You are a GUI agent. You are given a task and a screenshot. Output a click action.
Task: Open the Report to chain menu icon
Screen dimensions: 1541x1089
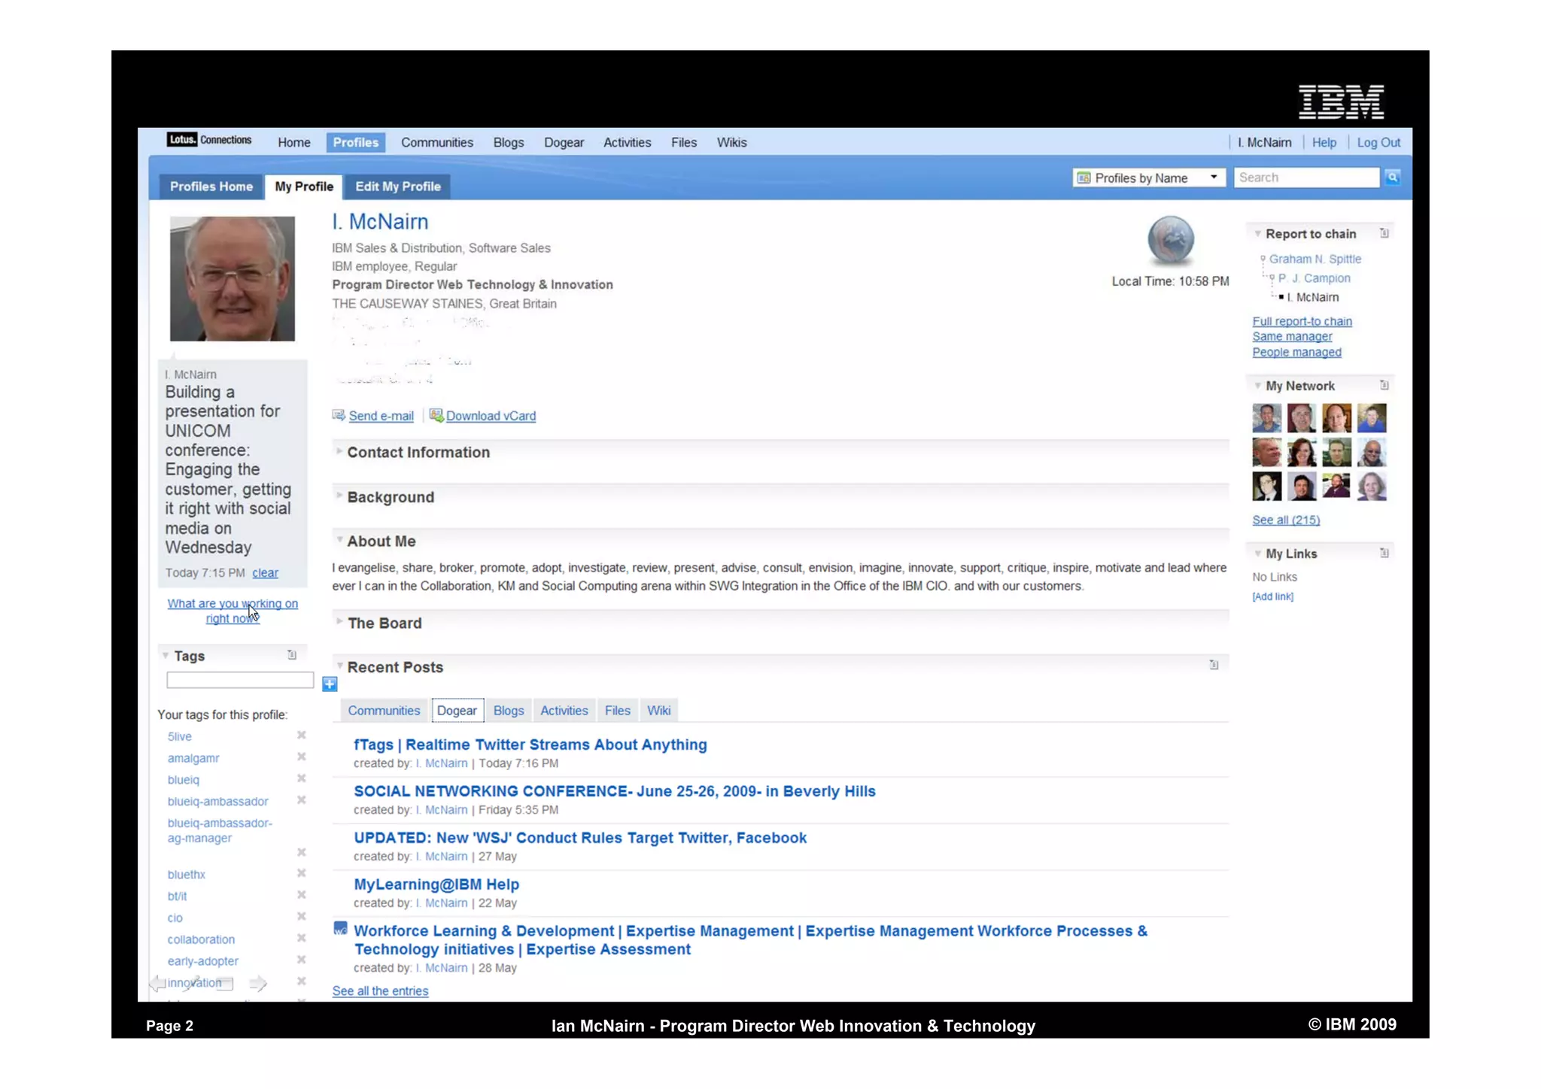(1384, 233)
